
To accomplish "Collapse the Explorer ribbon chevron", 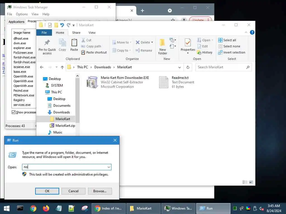I will pyautogui.click(x=246, y=32).
